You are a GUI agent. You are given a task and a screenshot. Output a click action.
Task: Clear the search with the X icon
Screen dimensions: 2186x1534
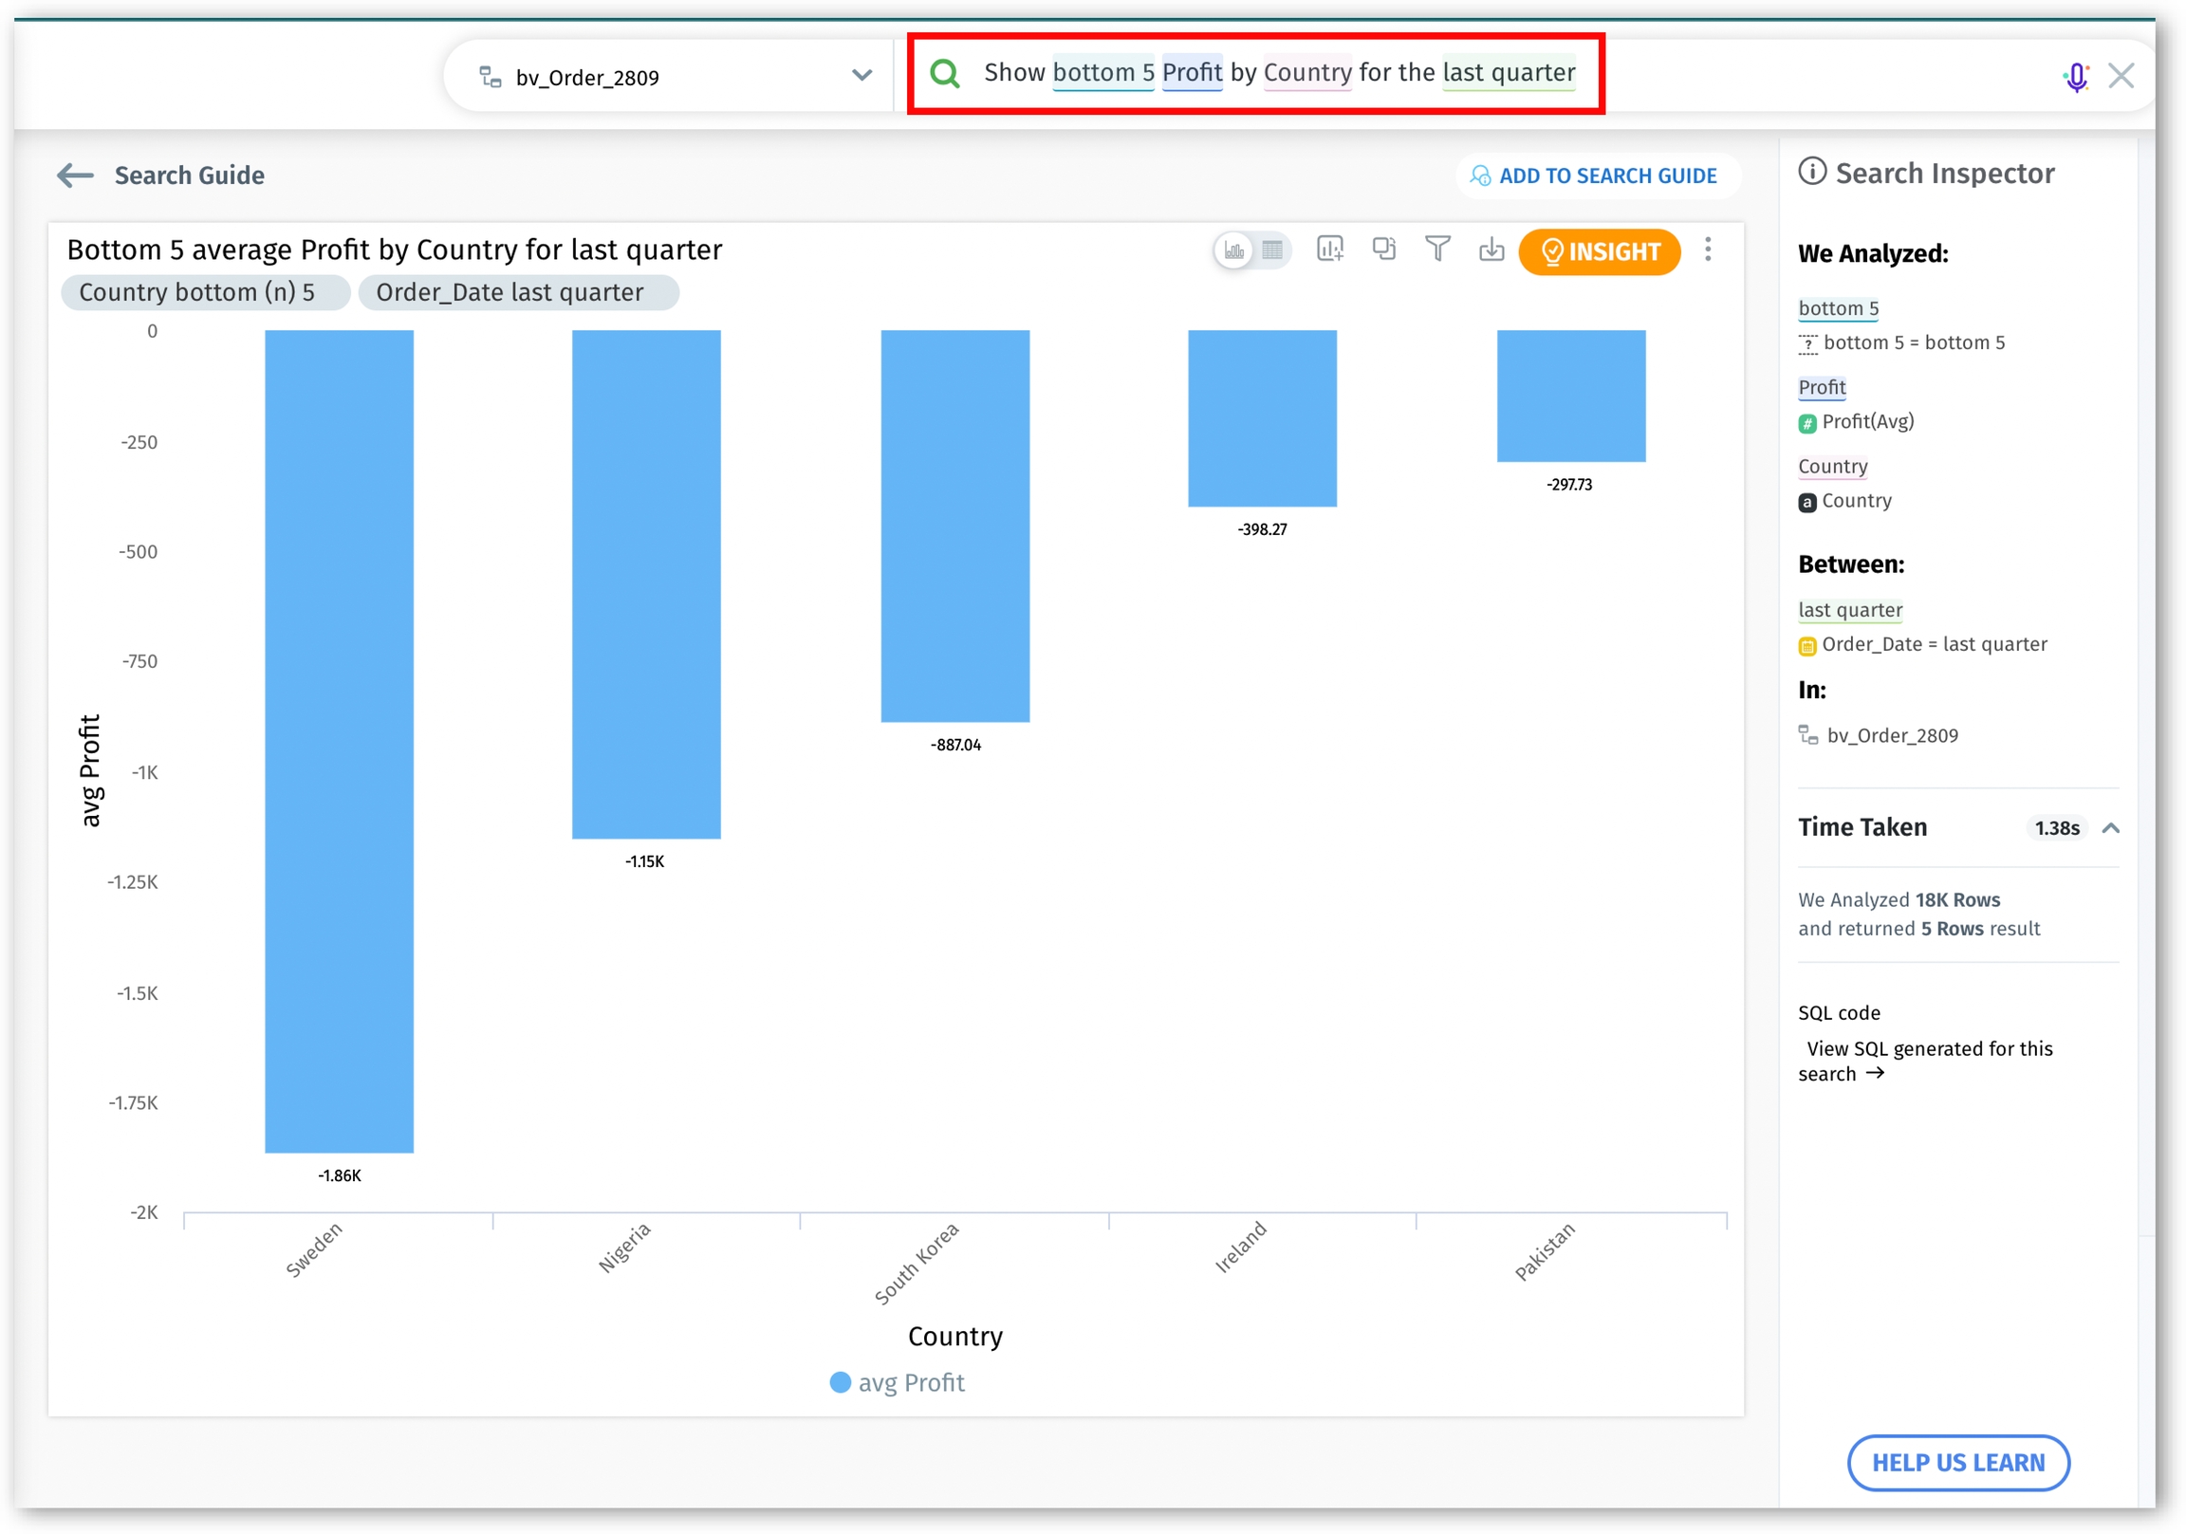pyautogui.click(x=2121, y=76)
